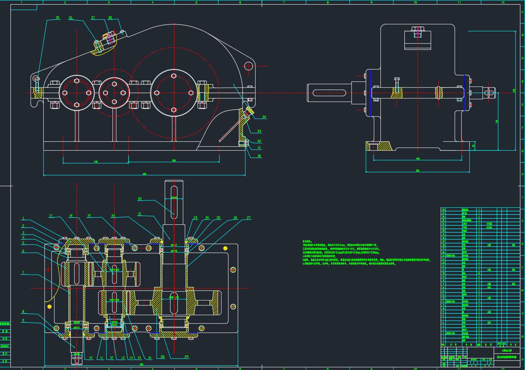Screen dimensions: 525x370
Task: Select the callout label 22 on output shaft
Action: [x=140, y=199]
